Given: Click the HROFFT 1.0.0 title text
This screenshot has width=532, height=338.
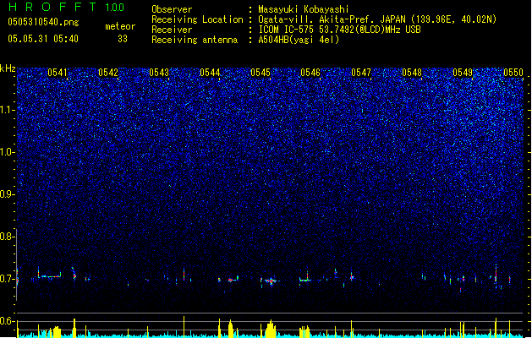Looking at the screenshot, I should tap(66, 7).
